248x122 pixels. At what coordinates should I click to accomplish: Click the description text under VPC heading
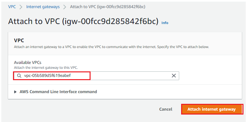[x=112, y=47]
